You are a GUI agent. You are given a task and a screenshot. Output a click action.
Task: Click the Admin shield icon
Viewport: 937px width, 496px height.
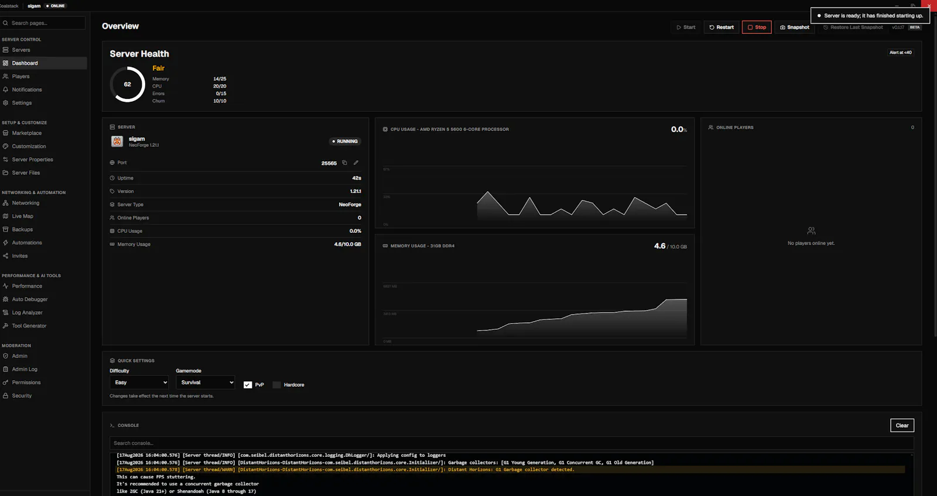(x=5, y=356)
